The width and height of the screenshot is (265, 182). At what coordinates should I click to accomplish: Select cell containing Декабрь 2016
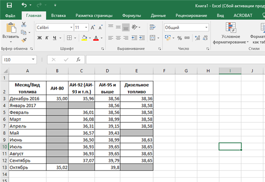click(27, 99)
